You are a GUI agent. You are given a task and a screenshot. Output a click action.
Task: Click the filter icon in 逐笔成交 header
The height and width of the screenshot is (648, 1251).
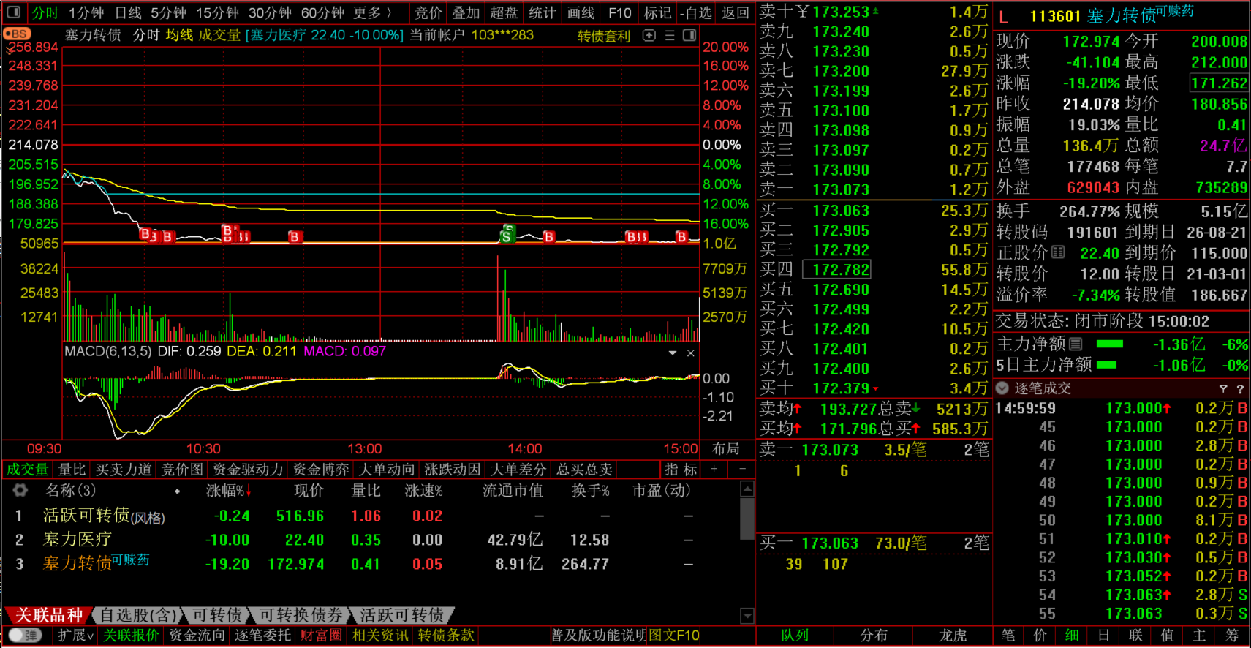(1223, 388)
